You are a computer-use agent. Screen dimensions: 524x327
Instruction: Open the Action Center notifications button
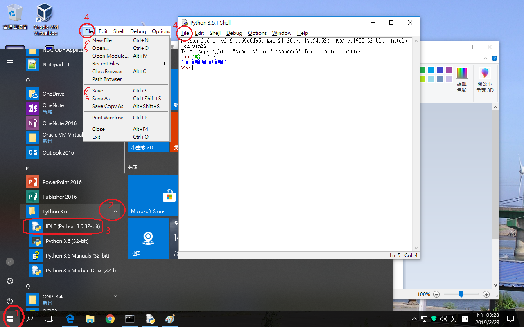point(510,319)
